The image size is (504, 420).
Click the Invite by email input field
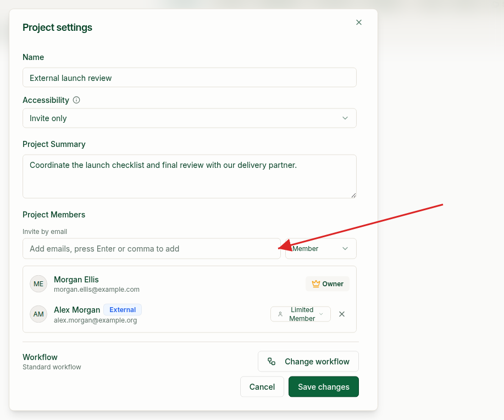[x=152, y=248]
